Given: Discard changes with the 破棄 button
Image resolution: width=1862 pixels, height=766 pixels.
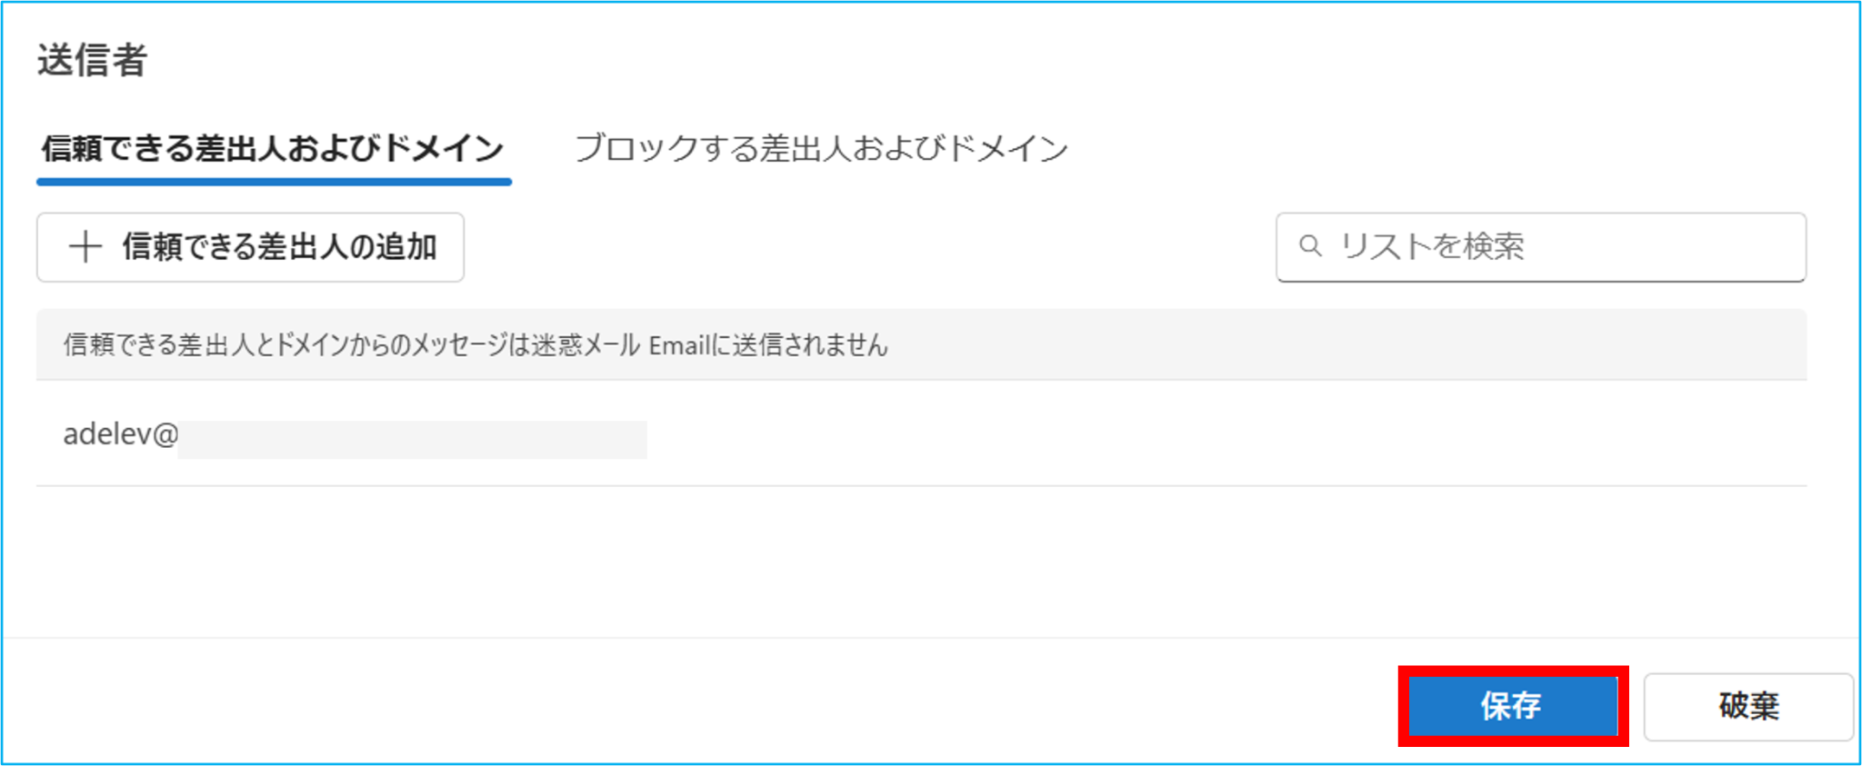Looking at the screenshot, I should 1747,706.
